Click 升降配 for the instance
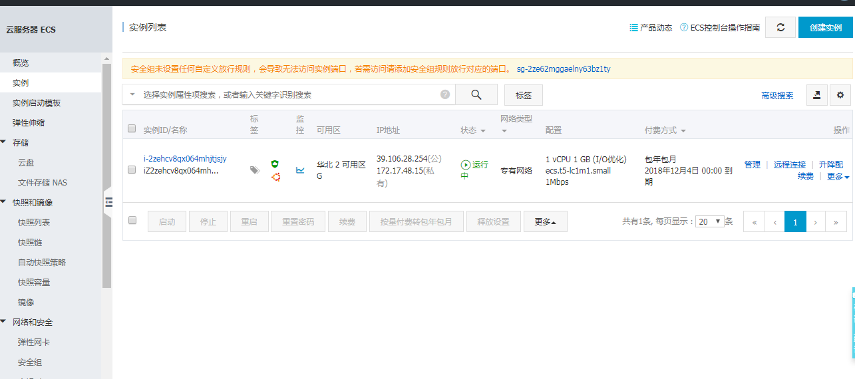 click(831, 164)
